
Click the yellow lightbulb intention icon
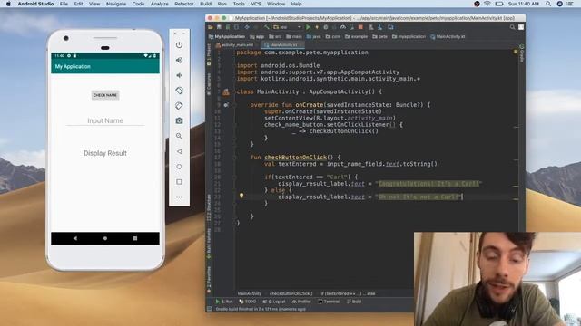click(241, 196)
